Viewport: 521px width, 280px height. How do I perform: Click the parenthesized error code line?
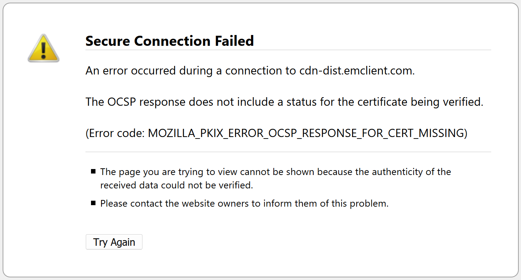click(x=276, y=133)
